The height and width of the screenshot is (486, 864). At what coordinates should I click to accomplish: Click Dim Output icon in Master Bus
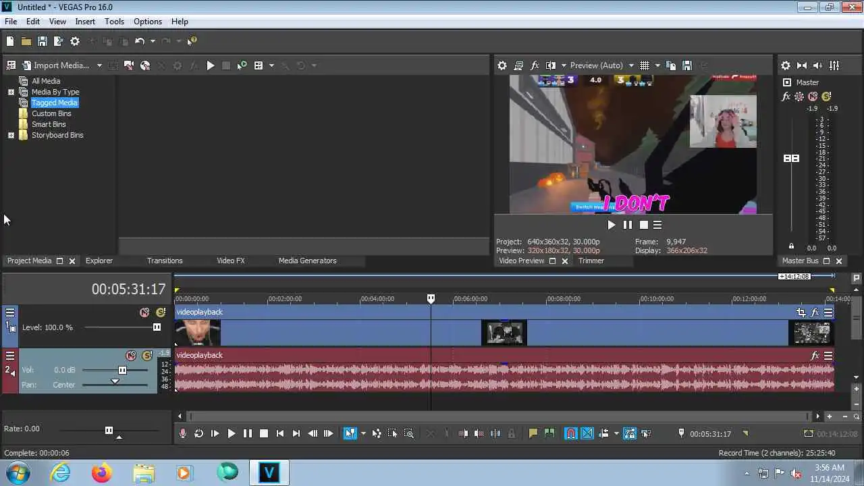click(x=818, y=65)
